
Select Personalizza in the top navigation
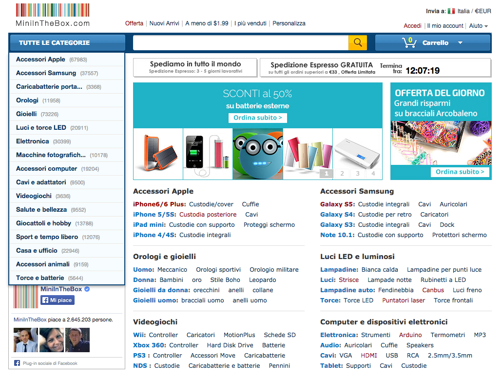point(289,23)
